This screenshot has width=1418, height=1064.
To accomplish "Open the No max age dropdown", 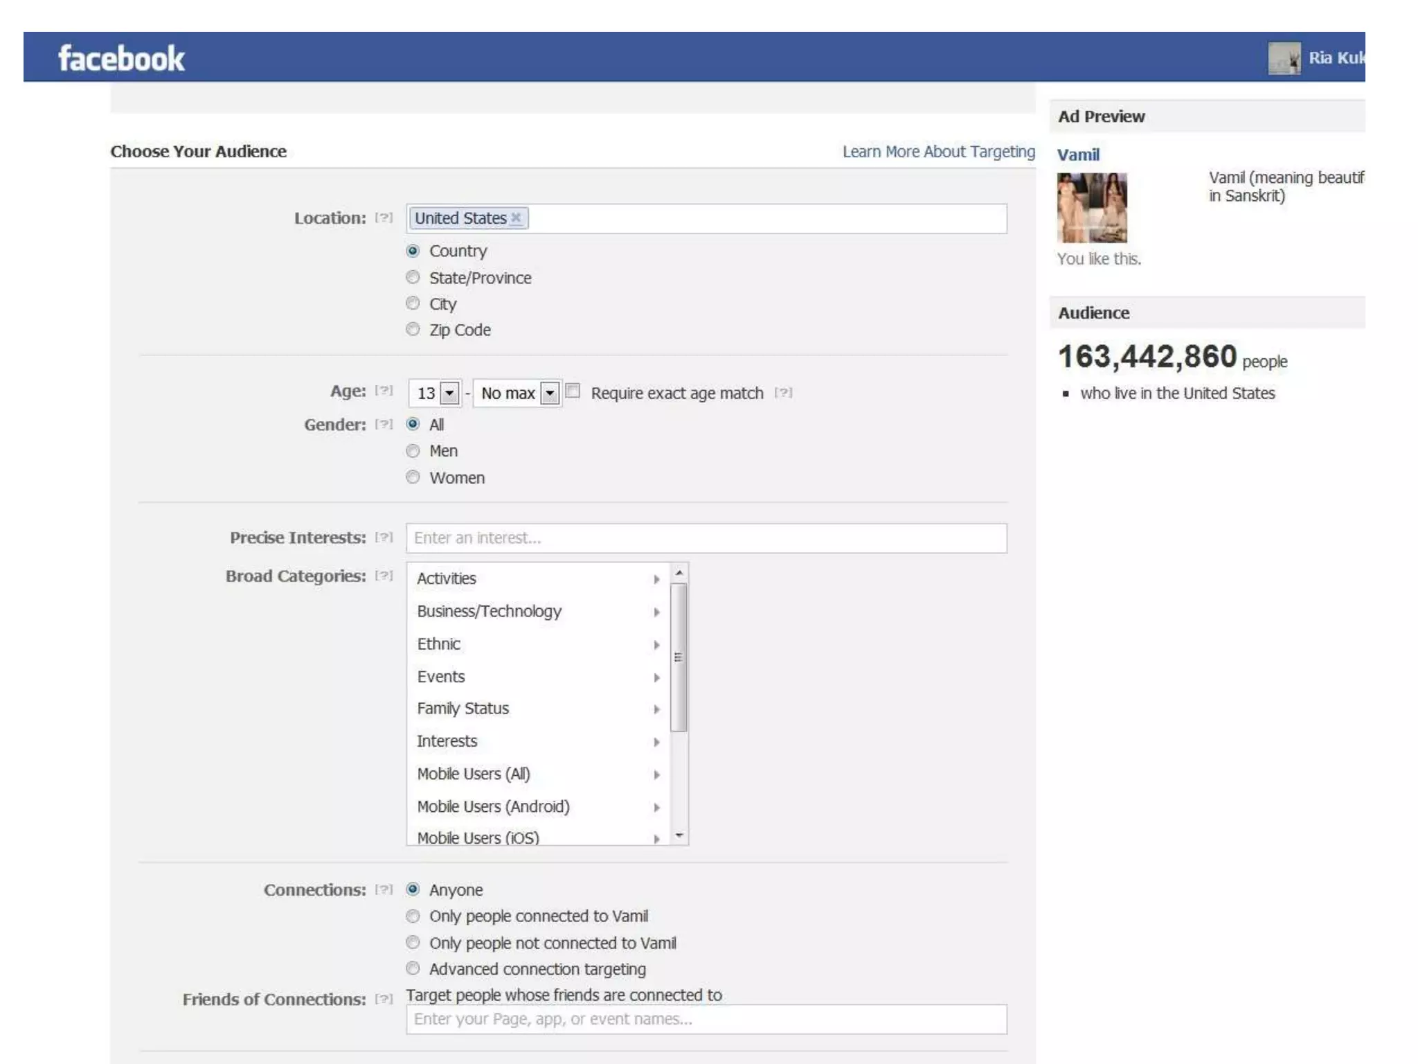I will tap(550, 393).
